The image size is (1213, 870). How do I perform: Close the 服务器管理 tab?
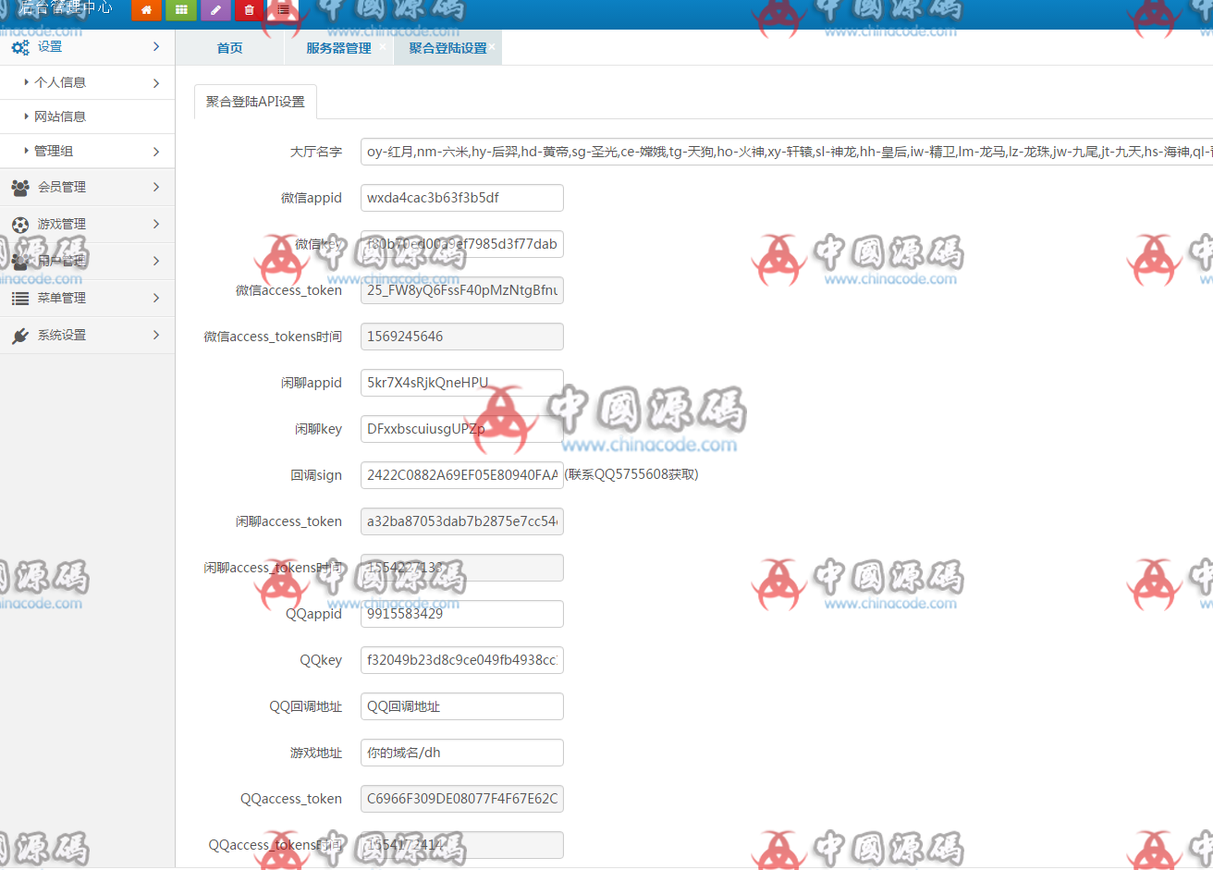click(x=383, y=46)
